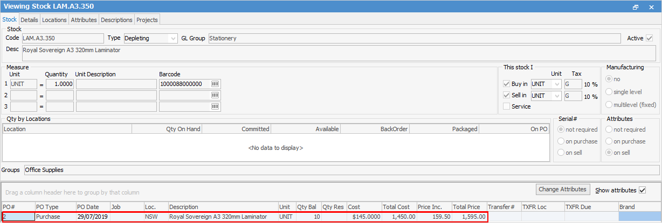Viewport: 662px width, 223px height.
Task: Expand the Sell in unit dropdown
Action: click(556, 96)
